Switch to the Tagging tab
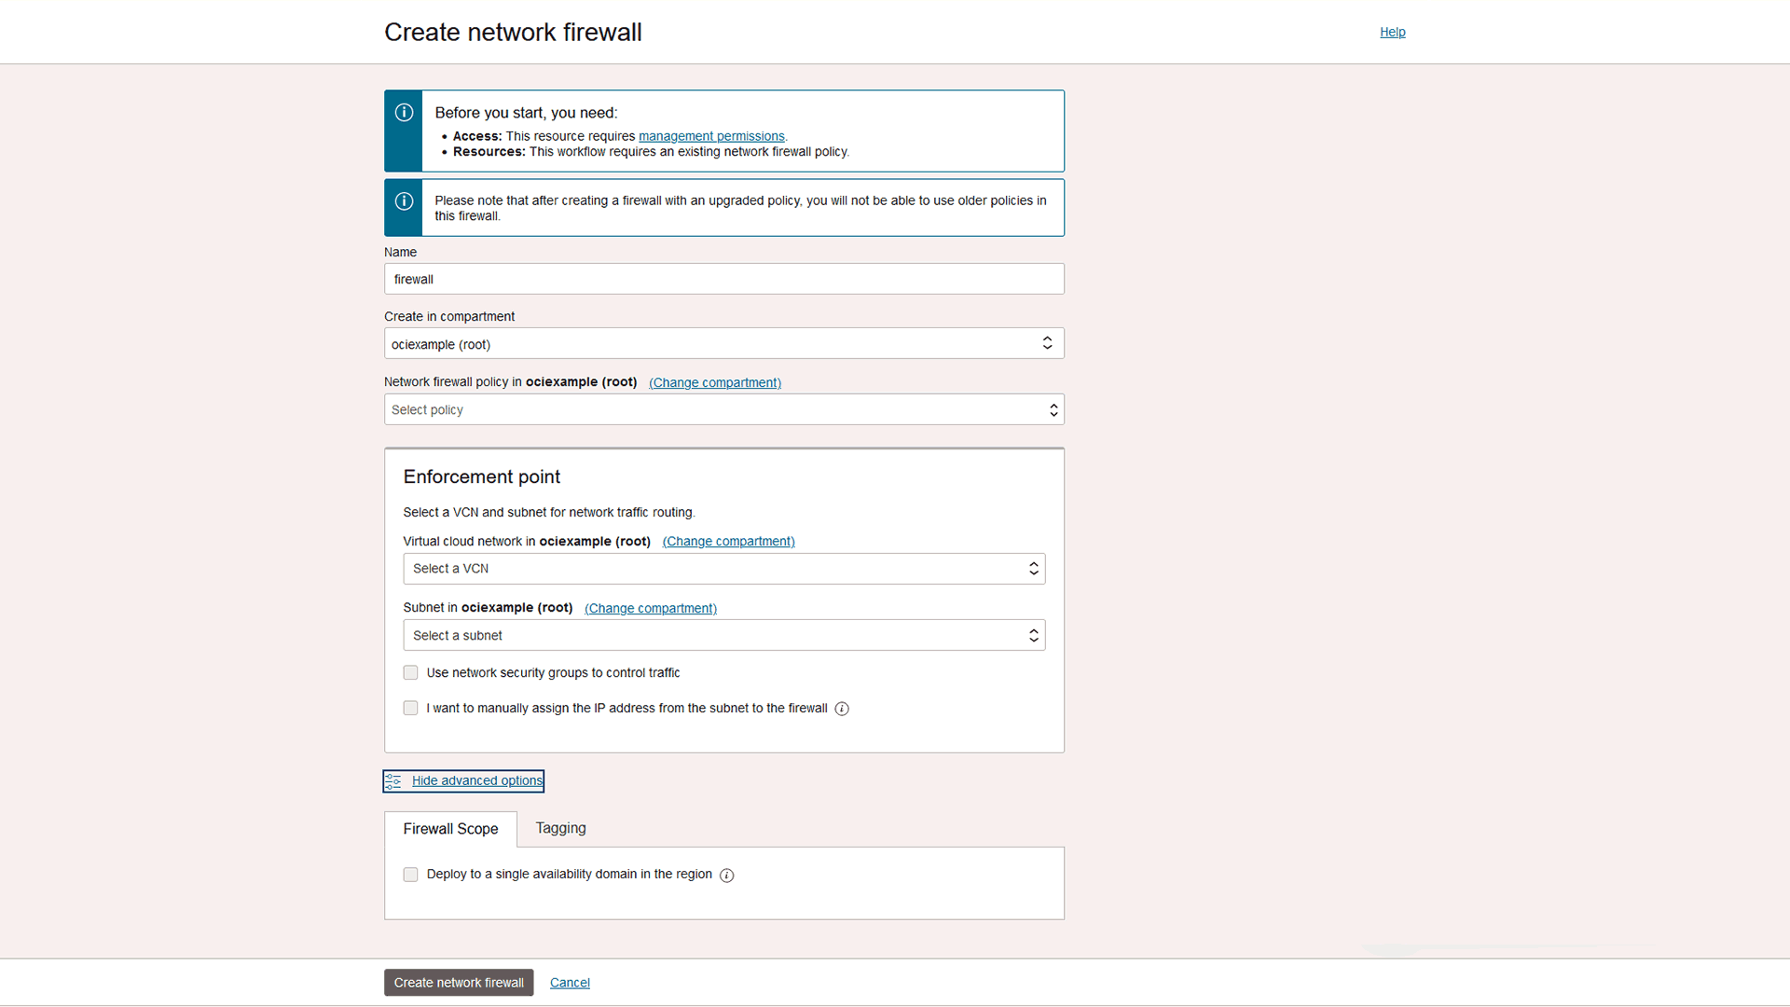Image resolution: width=1790 pixels, height=1007 pixels. pos(559,828)
